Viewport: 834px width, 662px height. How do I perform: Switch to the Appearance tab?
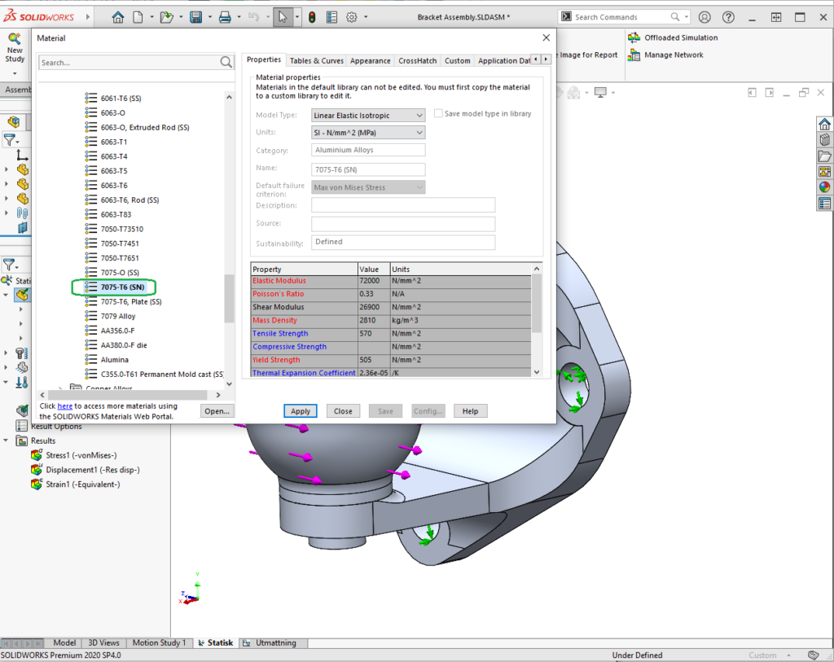370,60
